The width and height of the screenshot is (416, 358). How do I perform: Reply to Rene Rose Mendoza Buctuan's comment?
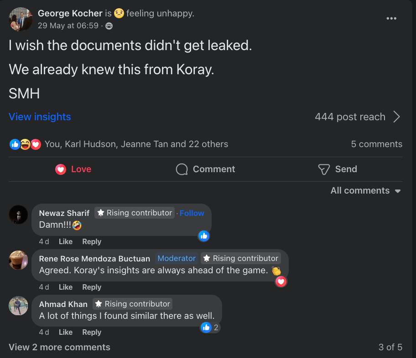[x=92, y=287]
